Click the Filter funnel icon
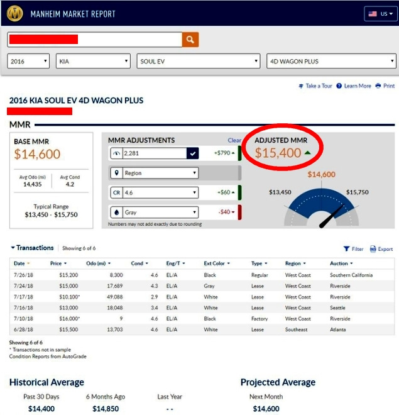399x415 pixels. [x=346, y=249]
